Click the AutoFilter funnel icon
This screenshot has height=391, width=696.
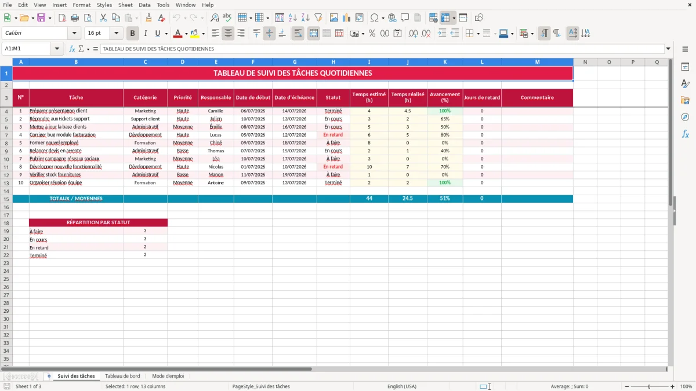pos(318,18)
